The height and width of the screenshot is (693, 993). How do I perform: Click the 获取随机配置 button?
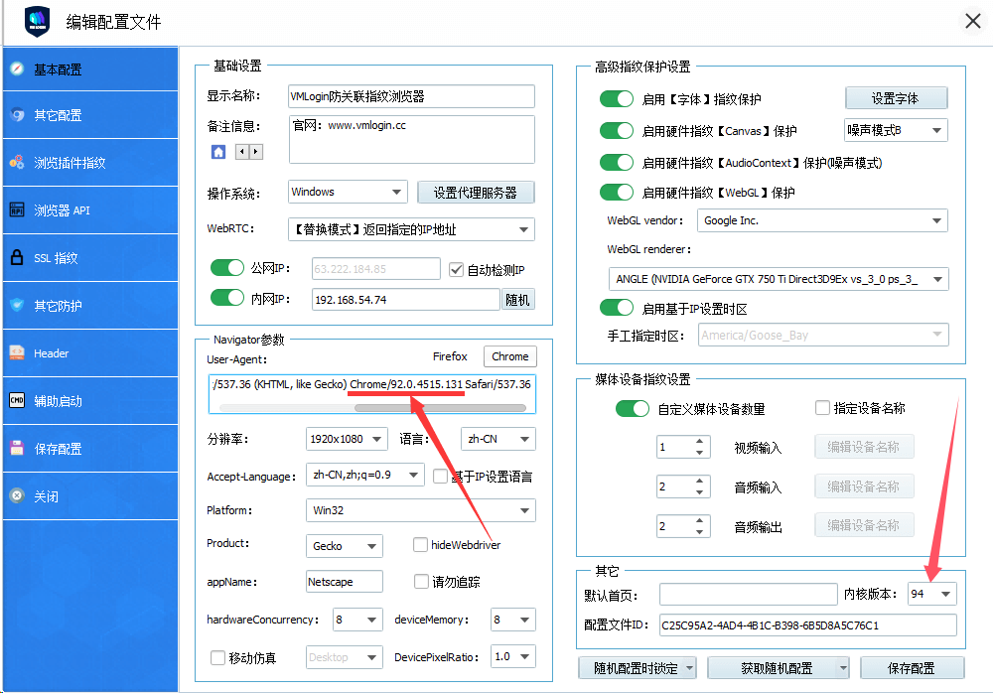click(x=778, y=667)
